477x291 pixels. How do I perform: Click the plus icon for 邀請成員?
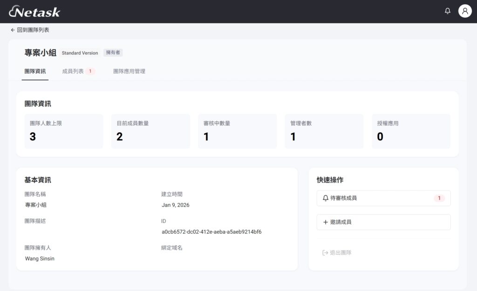[x=326, y=222]
